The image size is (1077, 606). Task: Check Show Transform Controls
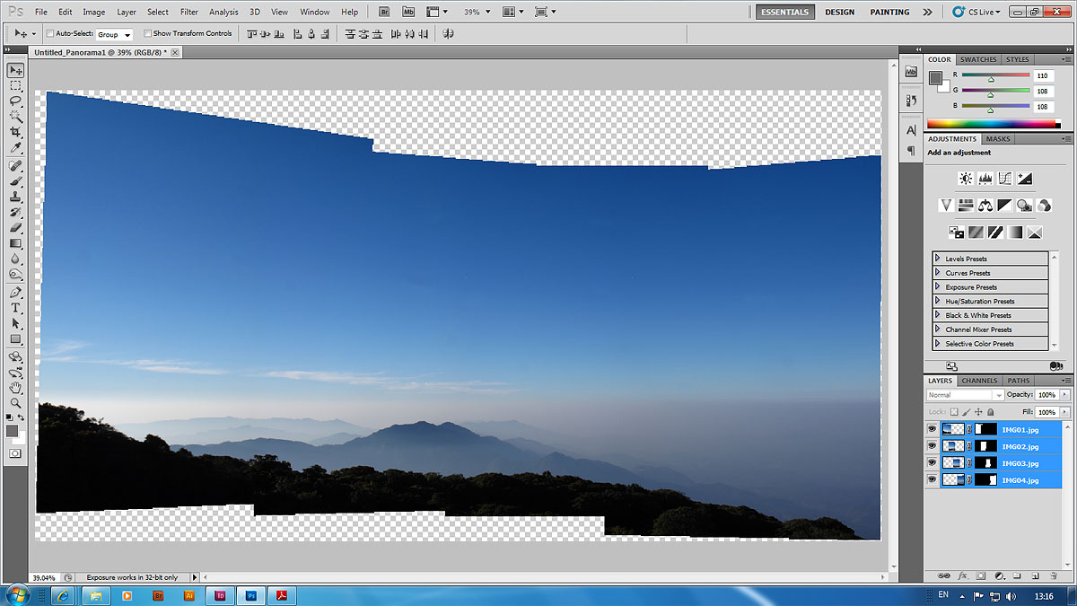(147, 34)
